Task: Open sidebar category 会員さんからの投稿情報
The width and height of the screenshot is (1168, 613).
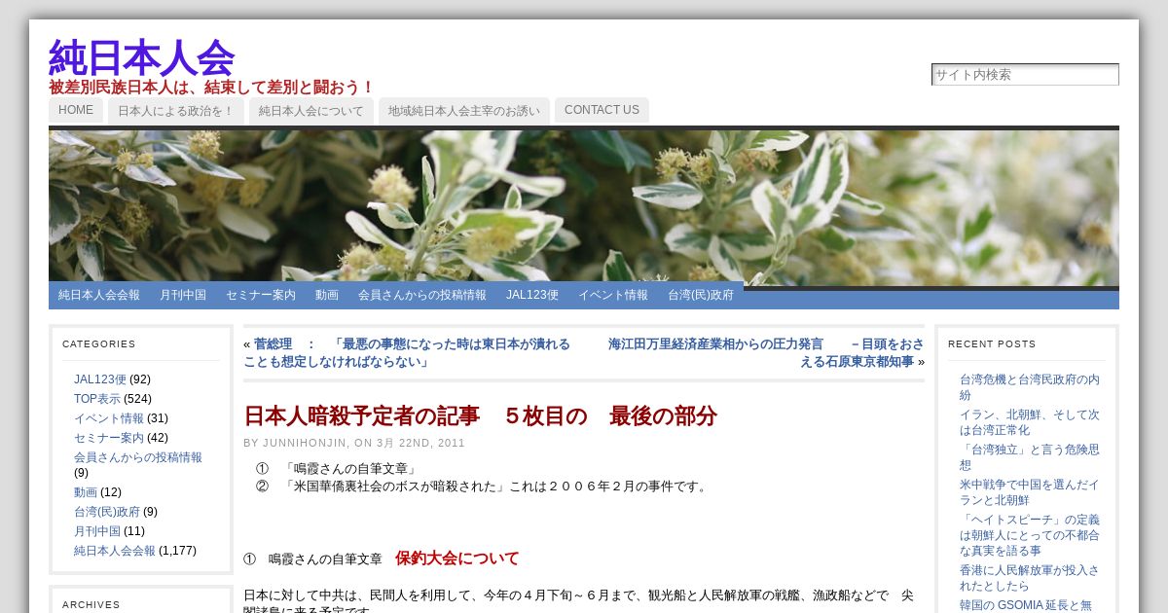Action: tap(138, 457)
